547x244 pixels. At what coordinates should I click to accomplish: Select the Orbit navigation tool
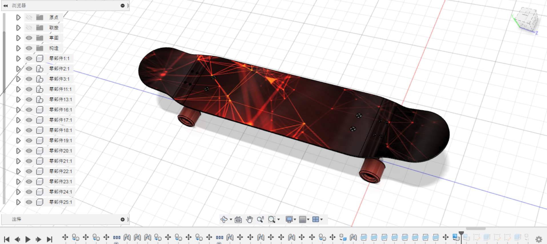(224, 219)
